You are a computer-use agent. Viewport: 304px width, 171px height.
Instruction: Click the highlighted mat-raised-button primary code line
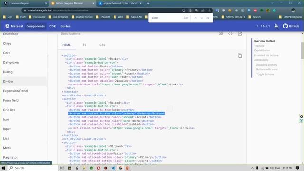point(116,114)
